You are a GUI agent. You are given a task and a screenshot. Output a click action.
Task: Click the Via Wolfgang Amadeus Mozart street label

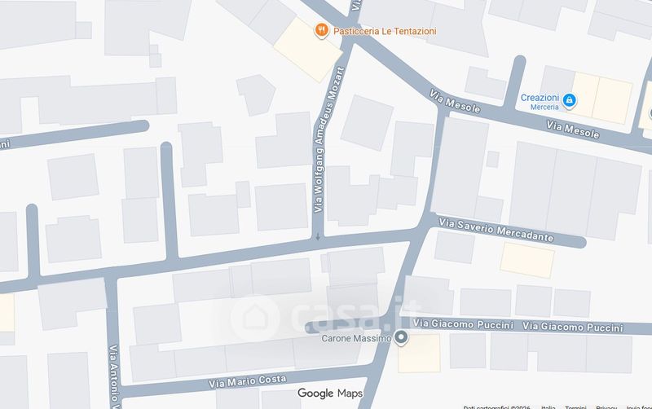click(329, 140)
